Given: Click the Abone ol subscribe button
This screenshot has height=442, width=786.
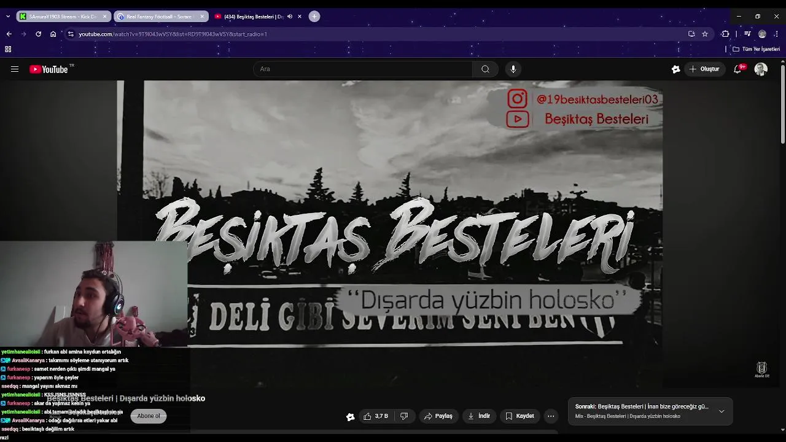Looking at the screenshot, I should [148, 416].
